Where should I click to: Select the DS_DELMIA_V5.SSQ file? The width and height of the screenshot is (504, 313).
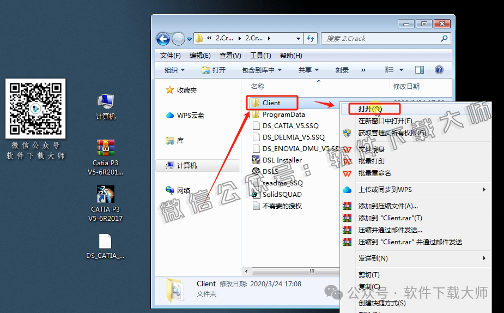288,137
